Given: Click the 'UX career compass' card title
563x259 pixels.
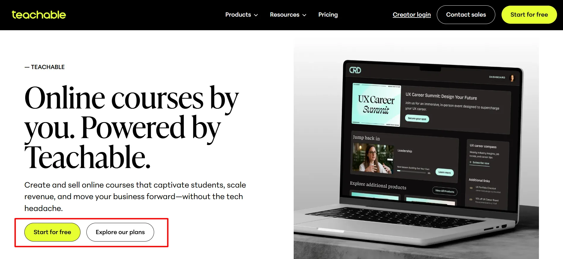Looking at the screenshot, I should [x=483, y=146].
